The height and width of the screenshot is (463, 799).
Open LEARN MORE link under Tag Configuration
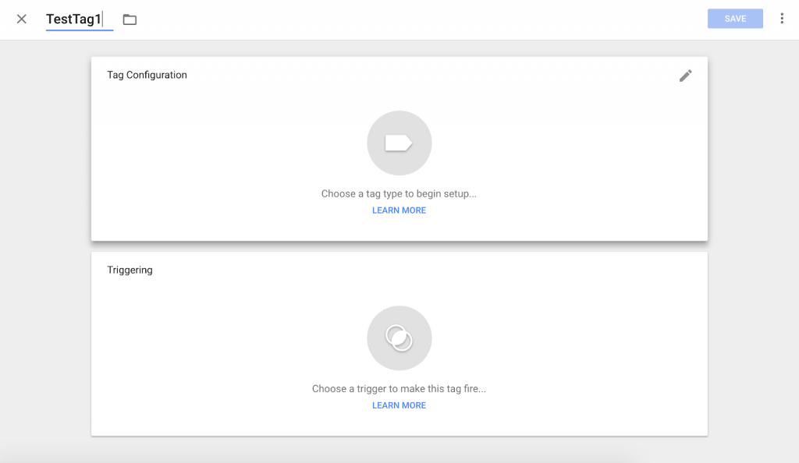point(399,210)
